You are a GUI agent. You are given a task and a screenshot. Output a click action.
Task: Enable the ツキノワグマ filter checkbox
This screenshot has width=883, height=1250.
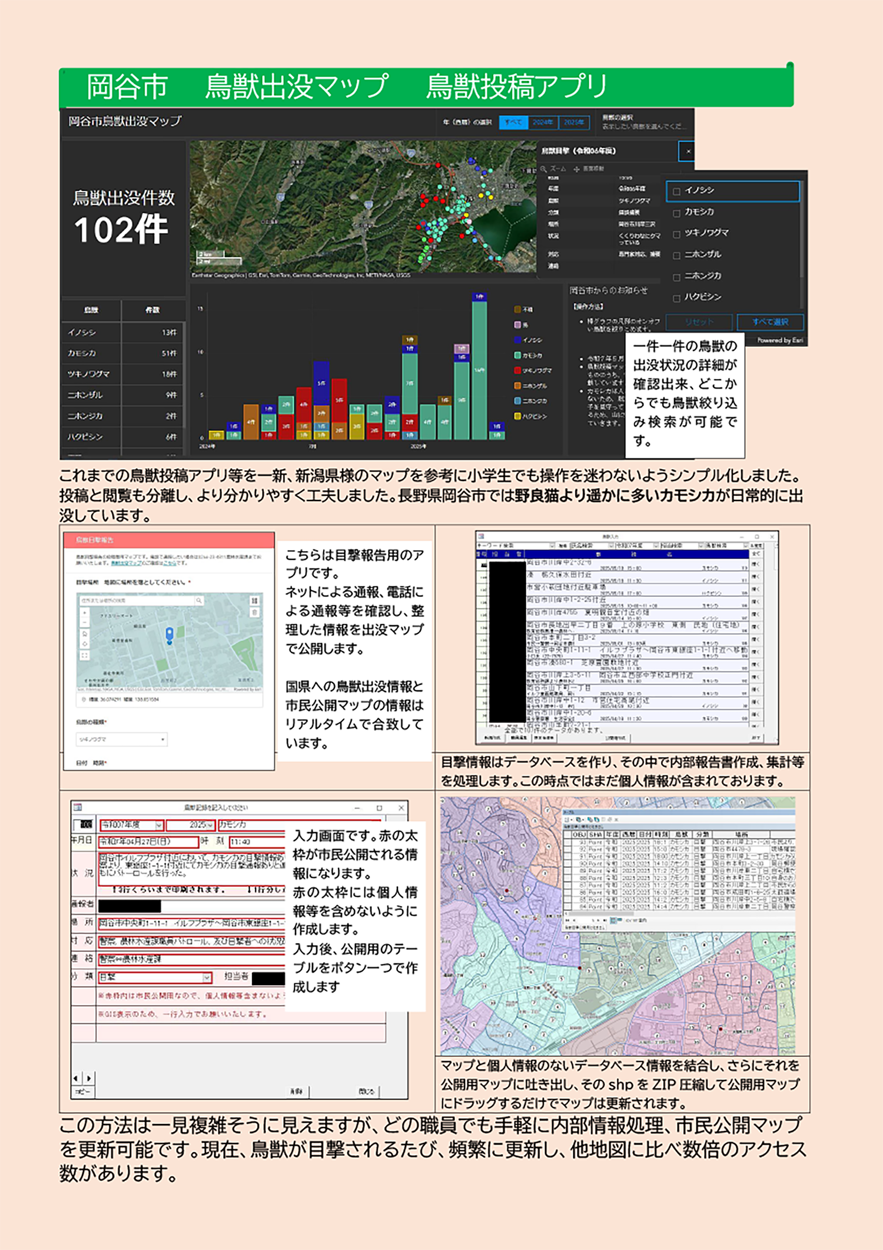[x=676, y=234]
